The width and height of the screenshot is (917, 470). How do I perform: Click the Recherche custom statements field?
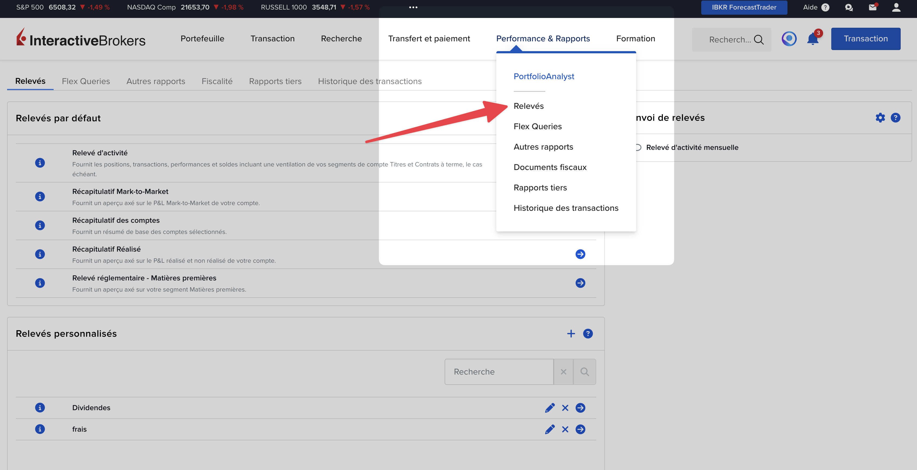click(499, 372)
